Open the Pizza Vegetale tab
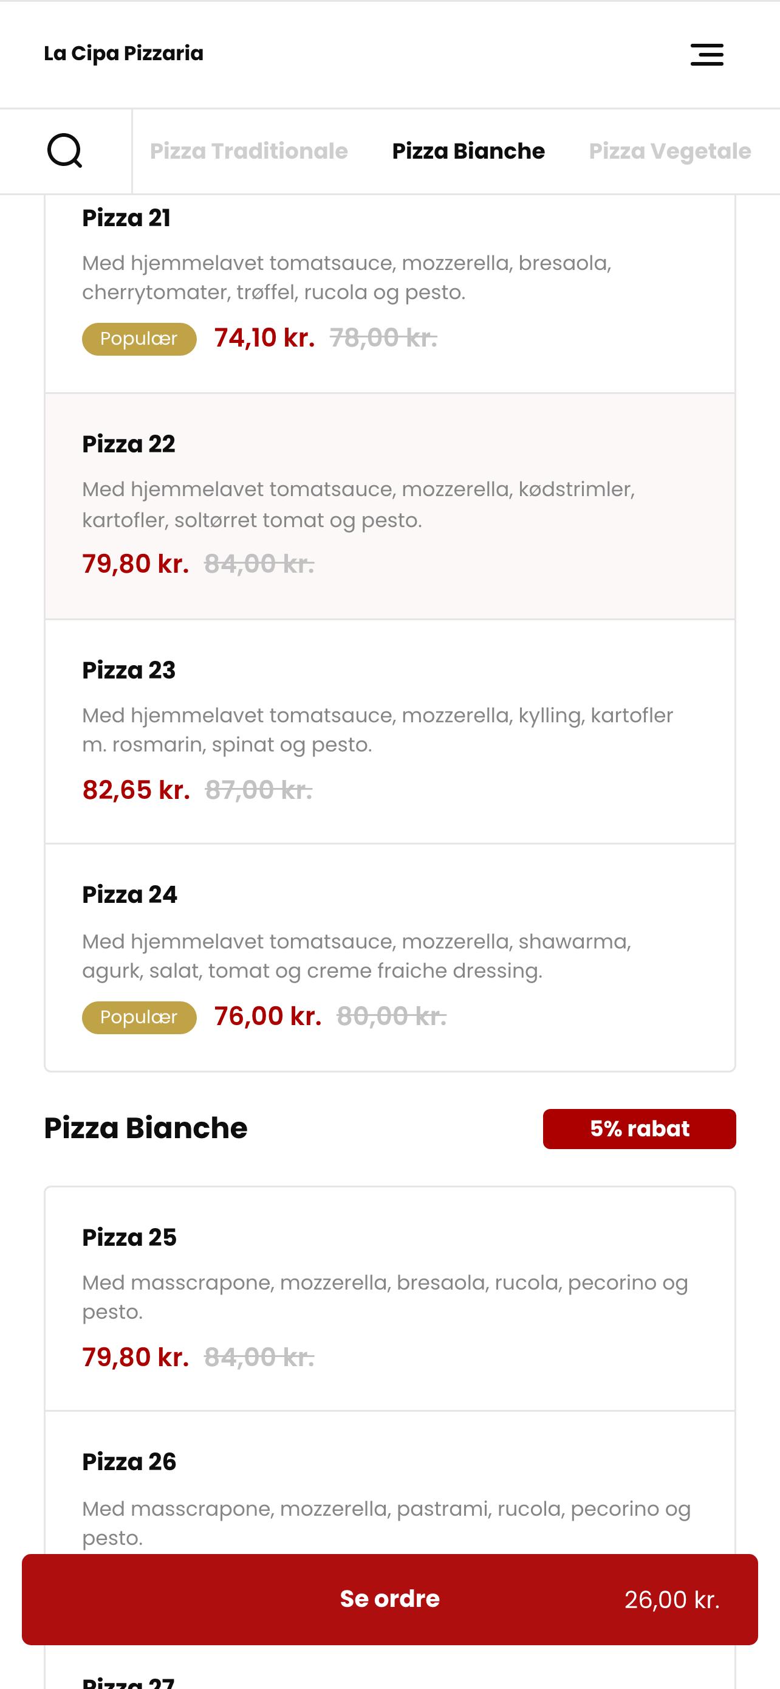This screenshot has height=1689, width=780. pyautogui.click(x=670, y=151)
